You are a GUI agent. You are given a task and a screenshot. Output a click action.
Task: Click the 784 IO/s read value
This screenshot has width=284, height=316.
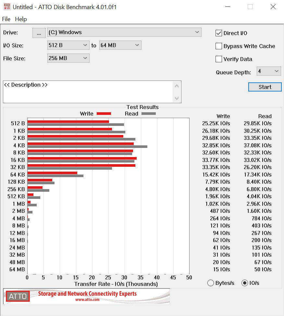tap(261, 218)
